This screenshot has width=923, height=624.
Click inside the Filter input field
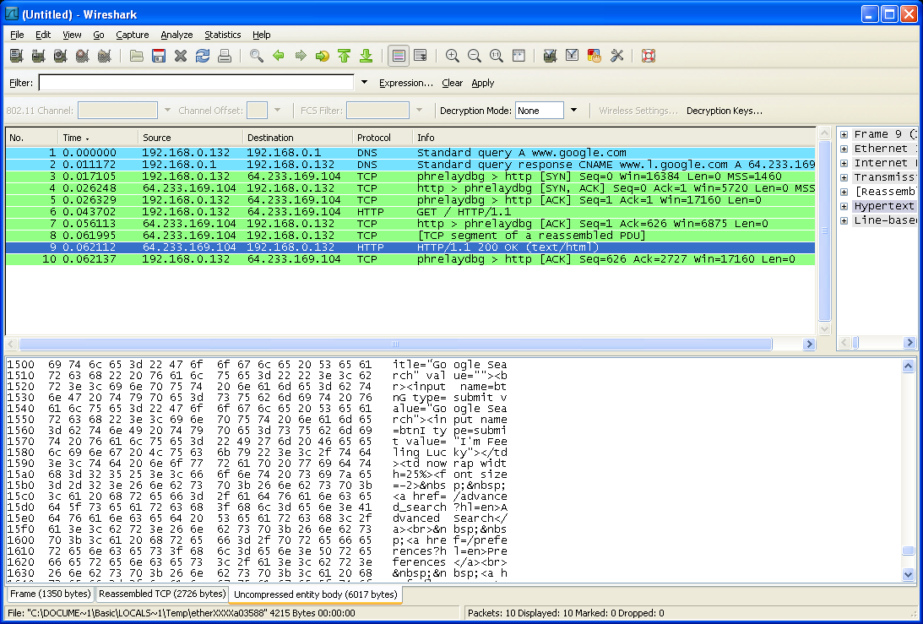(194, 83)
